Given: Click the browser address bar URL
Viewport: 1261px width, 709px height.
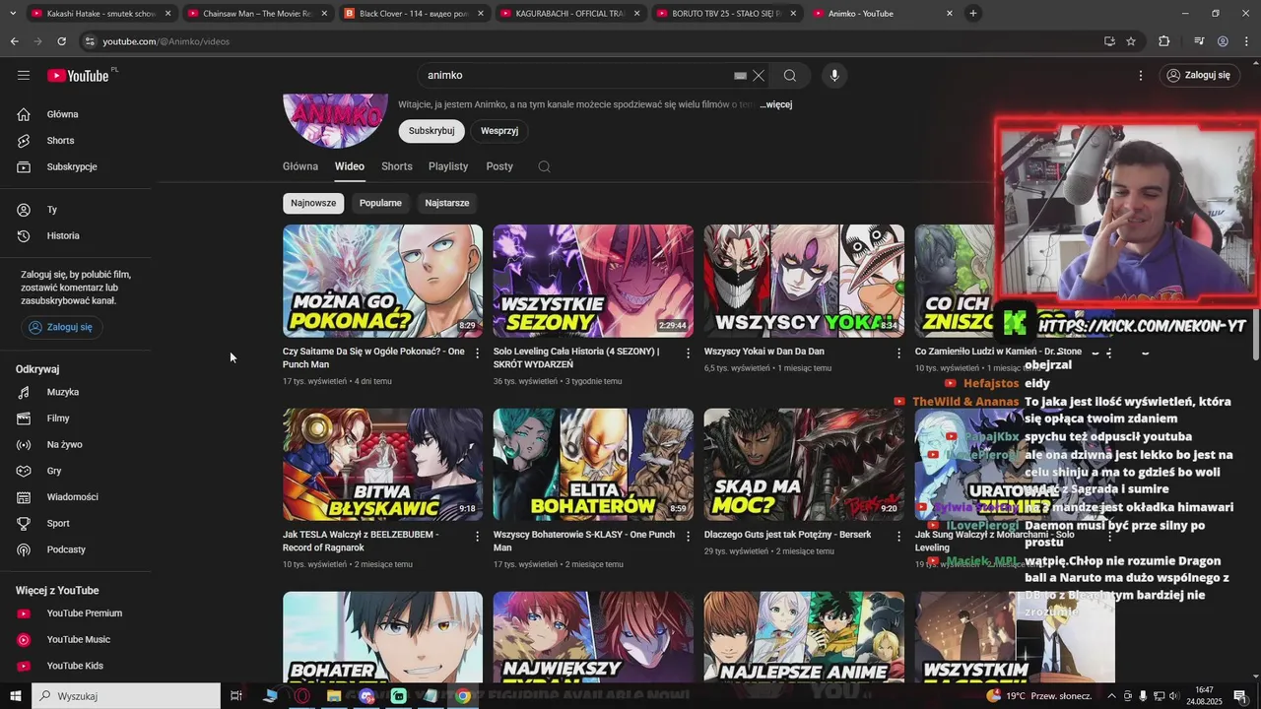Looking at the screenshot, I should click(x=166, y=41).
